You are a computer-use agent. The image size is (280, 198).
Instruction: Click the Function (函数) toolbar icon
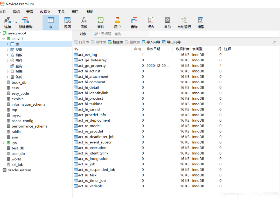click(x=84, y=23)
